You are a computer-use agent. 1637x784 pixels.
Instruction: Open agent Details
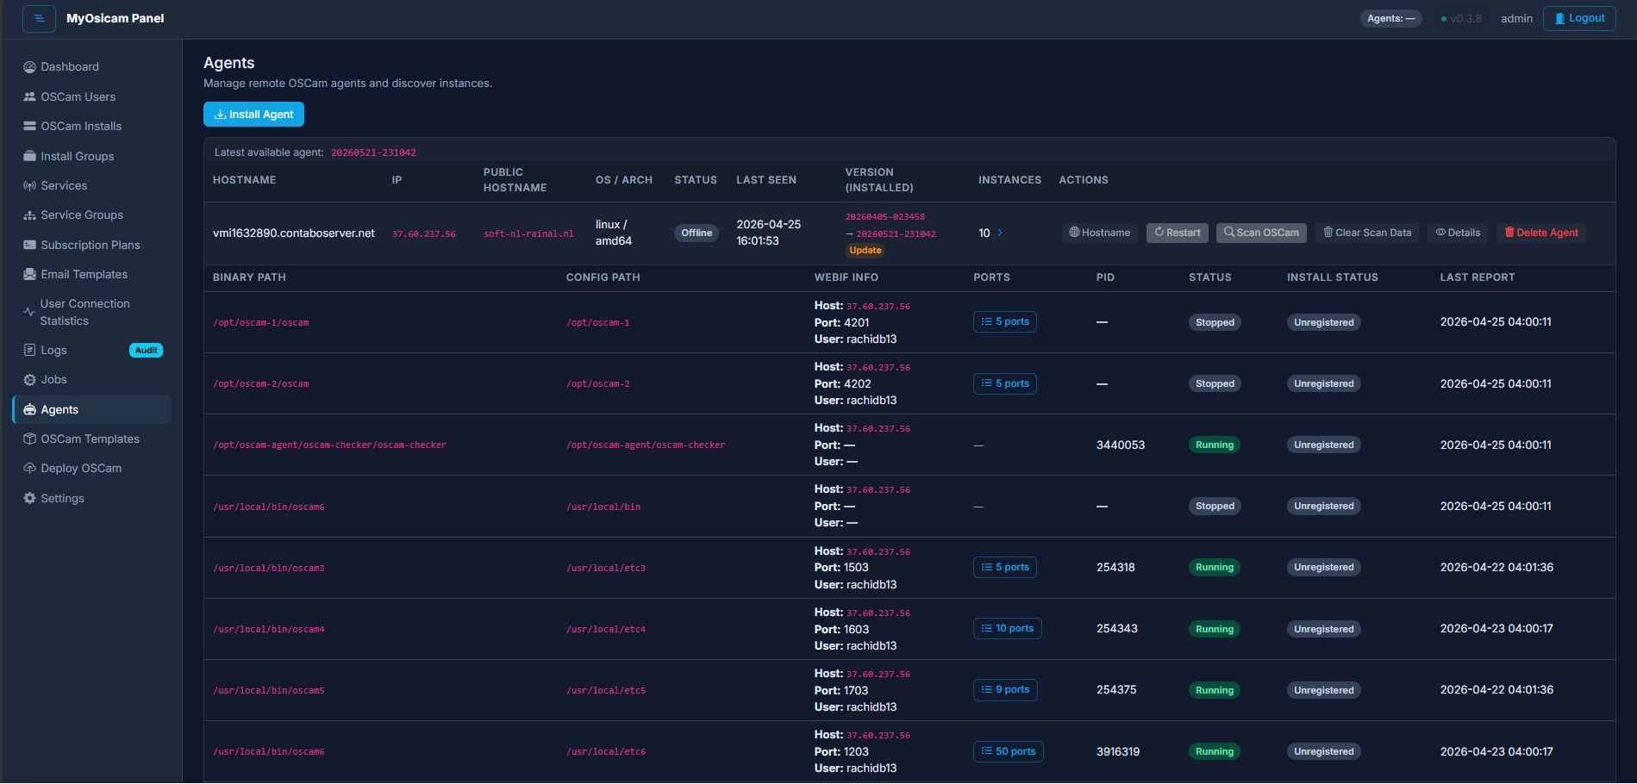(1458, 233)
